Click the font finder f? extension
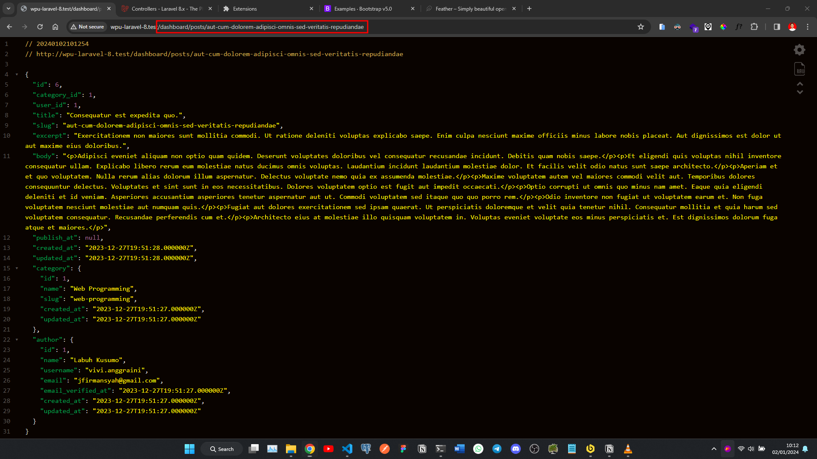This screenshot has height=459, width=817. tap(739, 27)
